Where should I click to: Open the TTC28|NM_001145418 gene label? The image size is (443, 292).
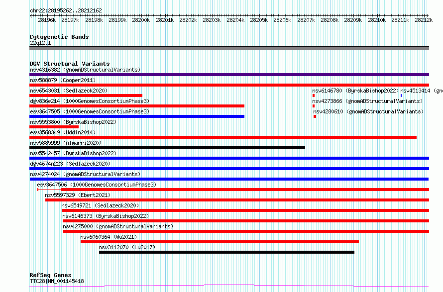[57, 281]
